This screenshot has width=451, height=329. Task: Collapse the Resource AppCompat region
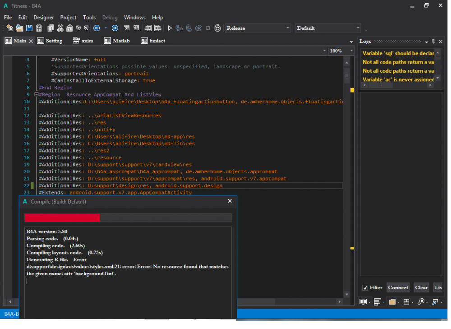coord(36,95)
